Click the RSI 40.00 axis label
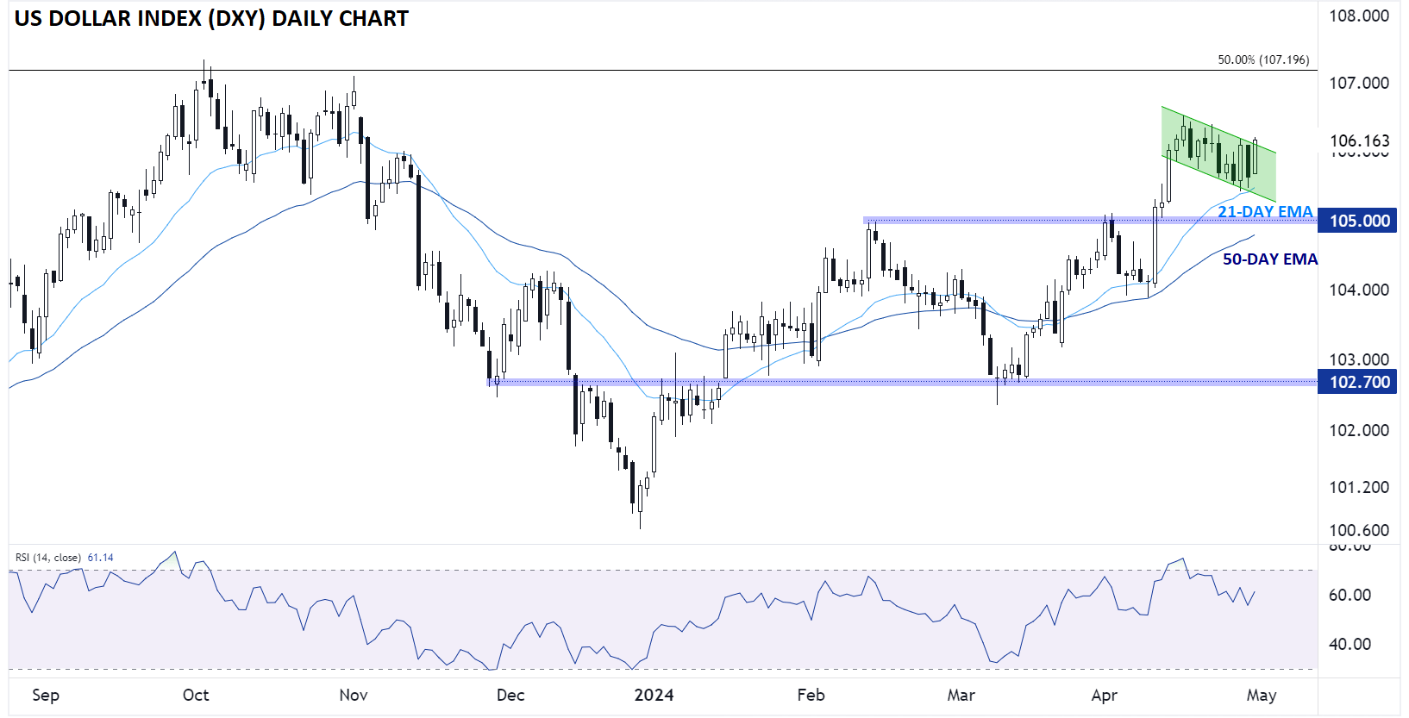The width and height of the screenshot is (1409, 718). [x=1350, y=644]
